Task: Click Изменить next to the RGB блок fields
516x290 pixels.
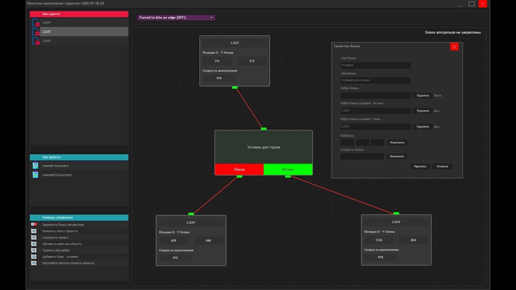Action: click(397, 143)
